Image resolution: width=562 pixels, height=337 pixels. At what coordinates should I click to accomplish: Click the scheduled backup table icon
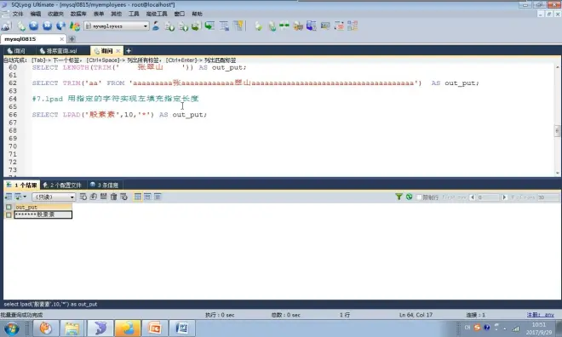tap(209, 26)
